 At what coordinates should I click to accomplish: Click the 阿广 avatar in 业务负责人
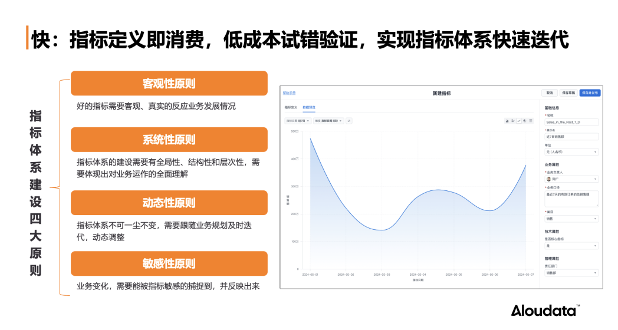pos(548,179)
